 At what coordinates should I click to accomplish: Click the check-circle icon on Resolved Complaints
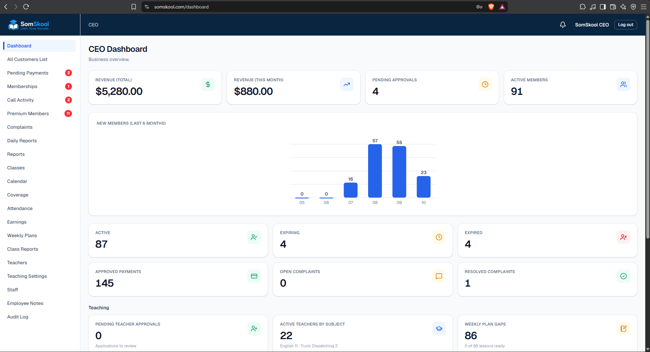(x=624, y=276)
